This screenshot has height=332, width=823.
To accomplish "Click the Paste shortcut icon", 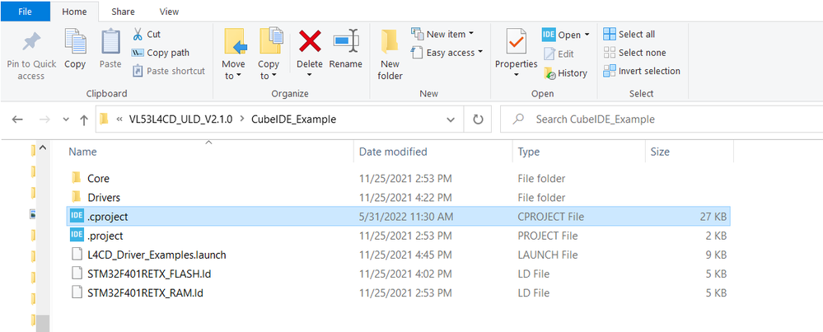I will coord(138,71).
